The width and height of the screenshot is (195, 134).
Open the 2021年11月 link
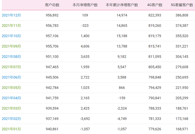click(x=11, y=26)
